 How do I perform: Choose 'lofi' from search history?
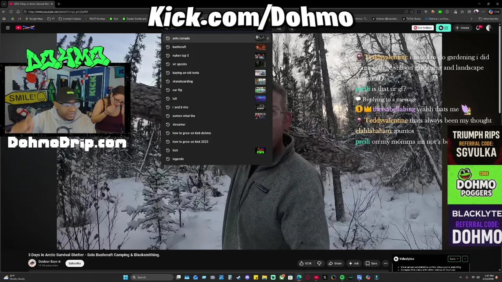pyautogui.click(x=216, y=99)
